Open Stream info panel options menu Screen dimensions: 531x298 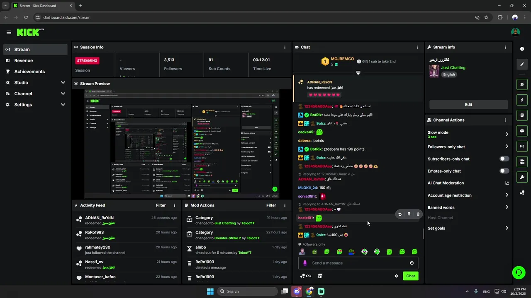point(505,47)
